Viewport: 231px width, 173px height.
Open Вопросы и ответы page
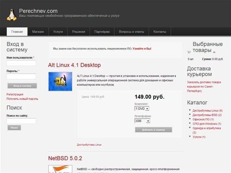tap(132, 31)
